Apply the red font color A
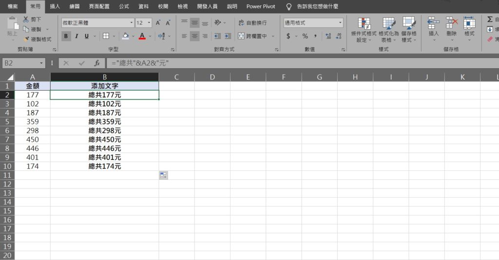 click(142, 36)
